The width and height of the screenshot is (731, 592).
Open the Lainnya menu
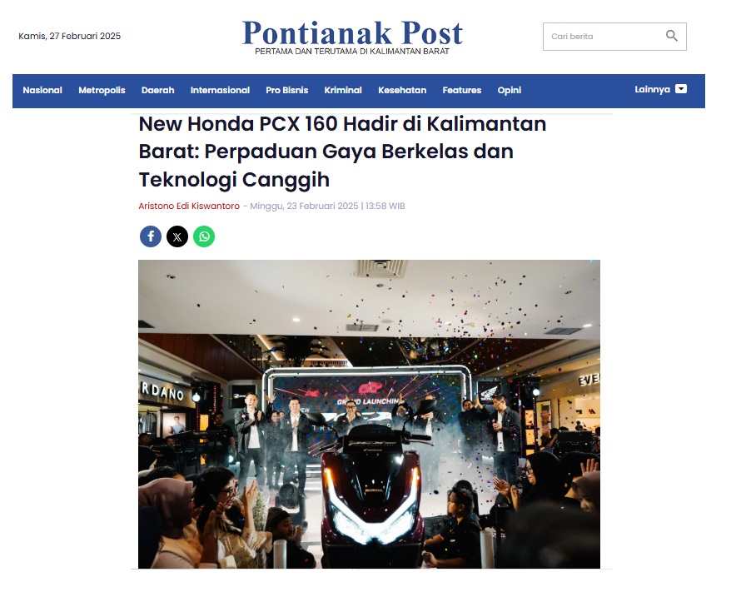click(652, 89)
